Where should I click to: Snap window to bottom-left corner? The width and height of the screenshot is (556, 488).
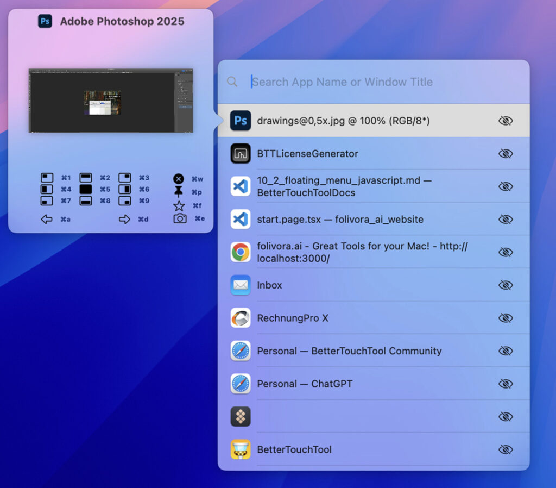(47, 201)
